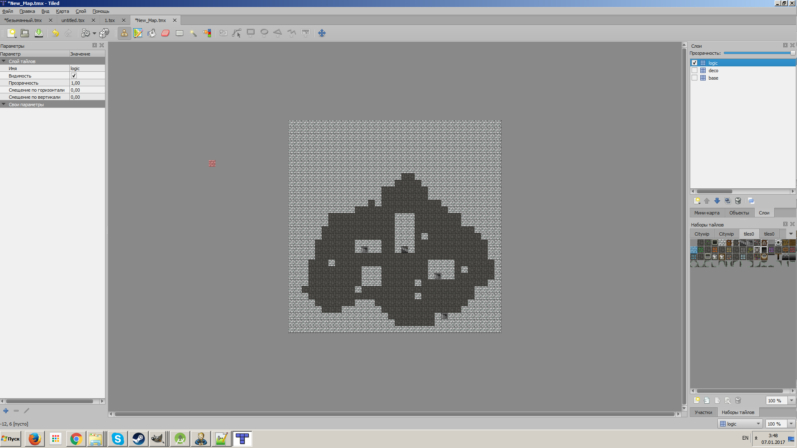Switch to the untitled.tsx document tab

coord(73,20)
